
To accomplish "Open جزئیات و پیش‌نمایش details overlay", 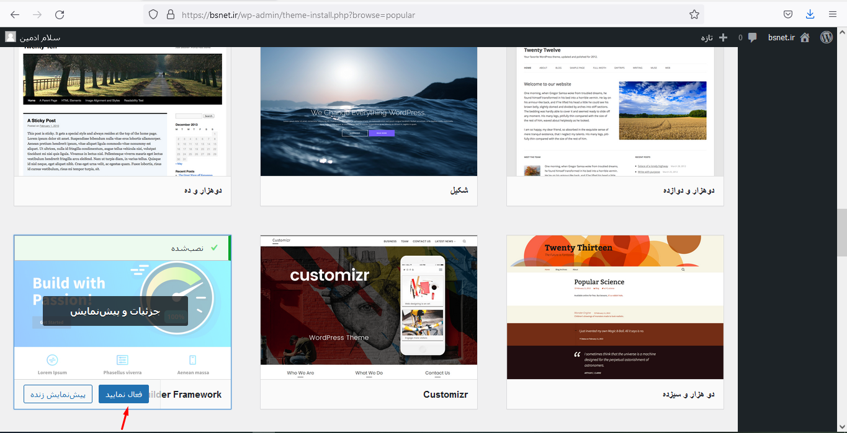I will pos(115,312).
